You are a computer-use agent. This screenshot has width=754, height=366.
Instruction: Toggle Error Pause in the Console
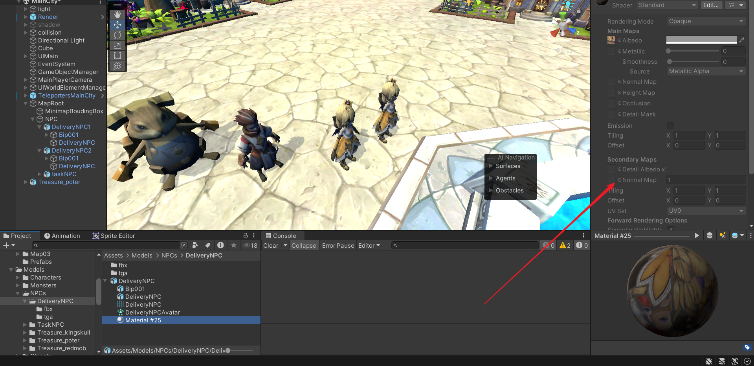click(x=338, y=245)
